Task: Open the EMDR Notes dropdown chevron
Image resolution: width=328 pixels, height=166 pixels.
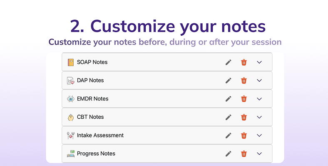Action: [259, 99]
